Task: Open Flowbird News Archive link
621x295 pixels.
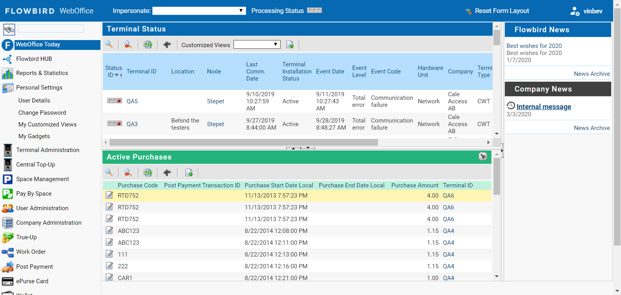Action: click(592, 74)
